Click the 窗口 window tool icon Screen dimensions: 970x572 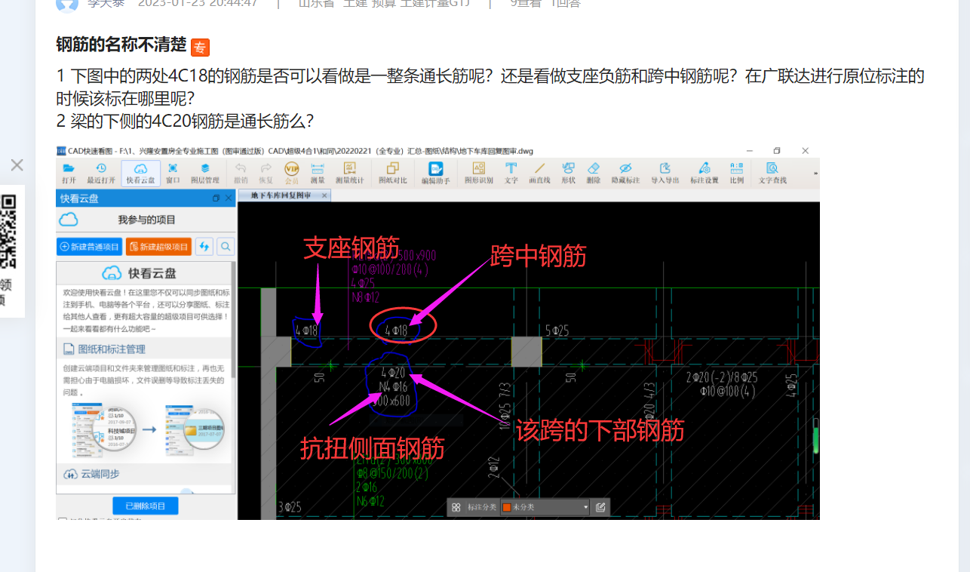pyautogui.click(x=173, y=173)
